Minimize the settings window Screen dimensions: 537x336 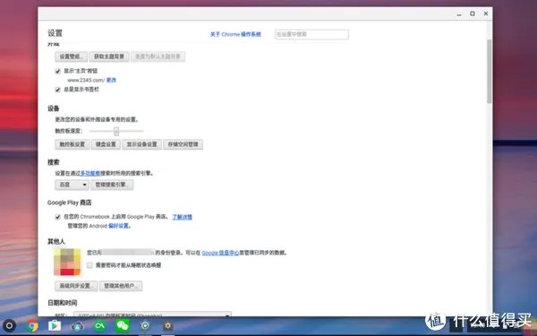pyautogui.click(x=459, y=14)
